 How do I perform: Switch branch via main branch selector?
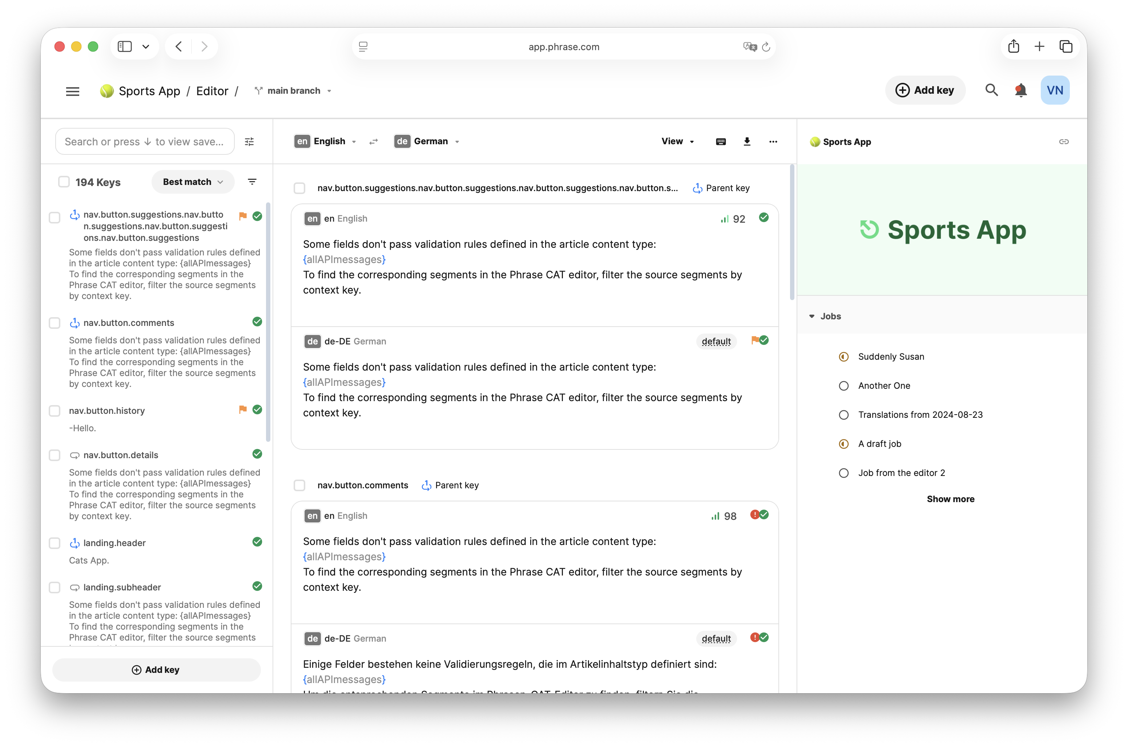293,90
